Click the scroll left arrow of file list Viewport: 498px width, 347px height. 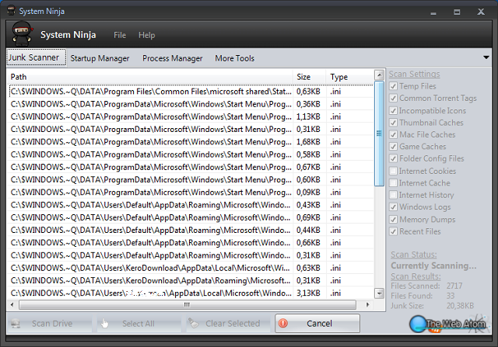click(x=12, y=305)
